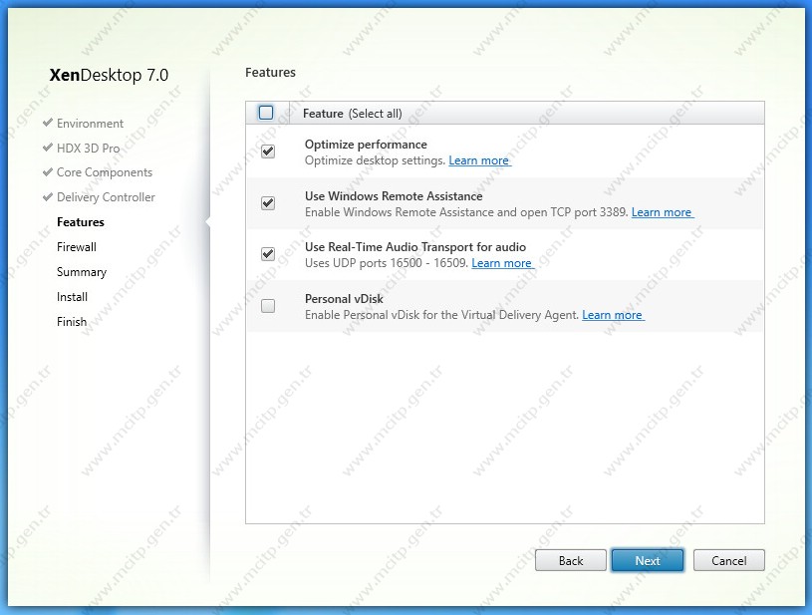Enable the Personal vDisk checkbox
Image resolution: width=812 pixels, height=615 pixels.
click(268, 306)
